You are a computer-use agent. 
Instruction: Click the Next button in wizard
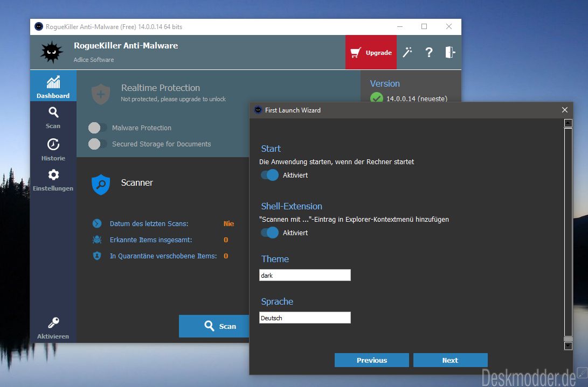coord(450,360)
